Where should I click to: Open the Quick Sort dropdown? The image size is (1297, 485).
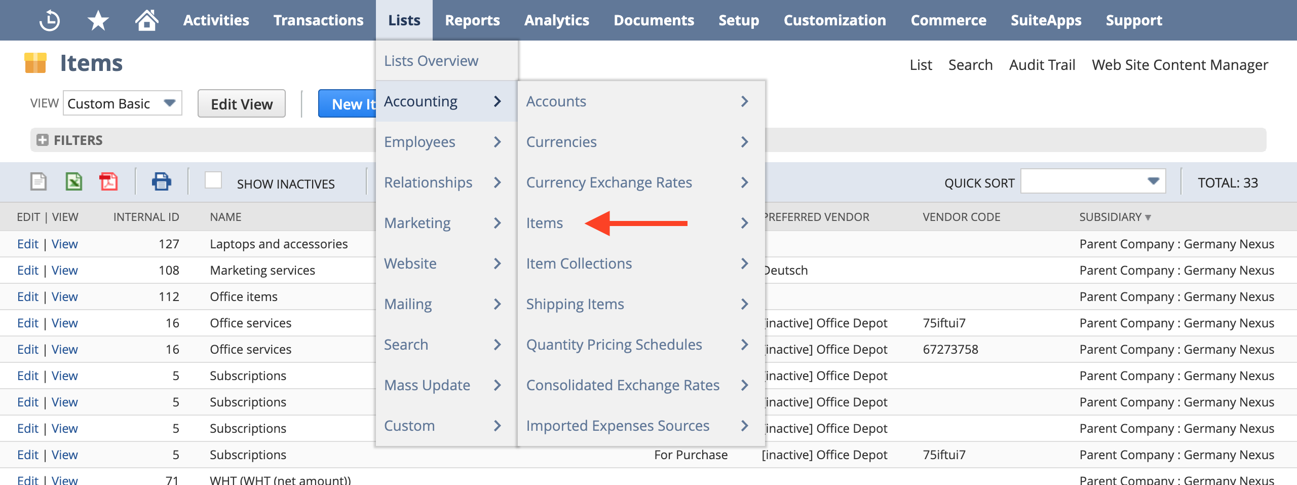pyautogui.click(x=1092, y=181)
